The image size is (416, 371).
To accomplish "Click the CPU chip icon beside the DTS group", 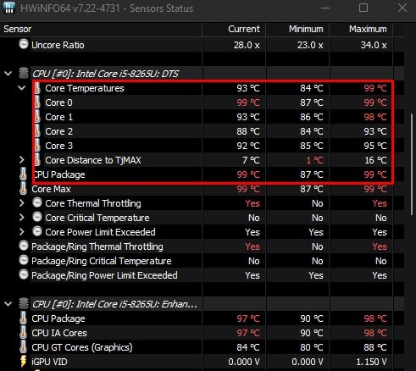I will (24, 74).
